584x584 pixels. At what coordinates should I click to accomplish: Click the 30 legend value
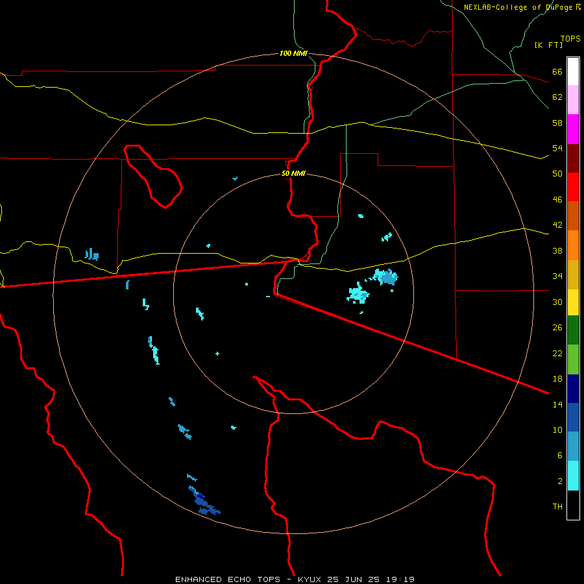coord(557,302)
